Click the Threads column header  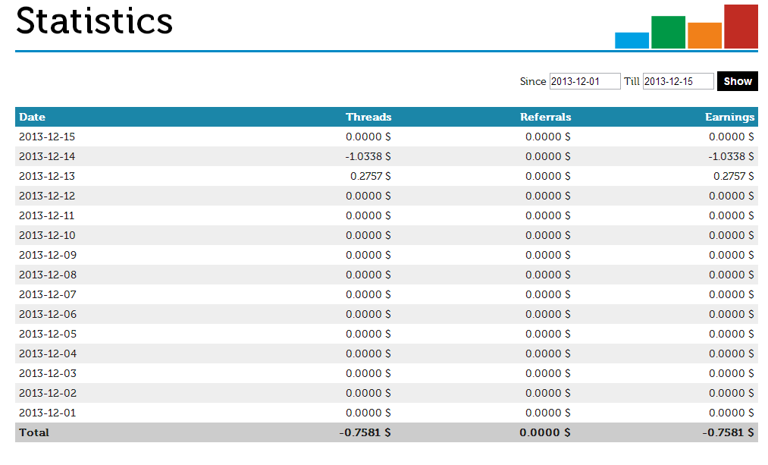point(368,117)
